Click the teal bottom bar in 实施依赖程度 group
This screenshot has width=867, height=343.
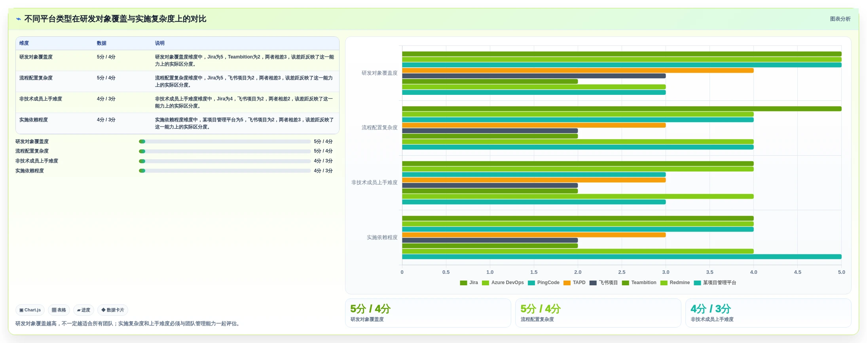(x=622, y=257)
